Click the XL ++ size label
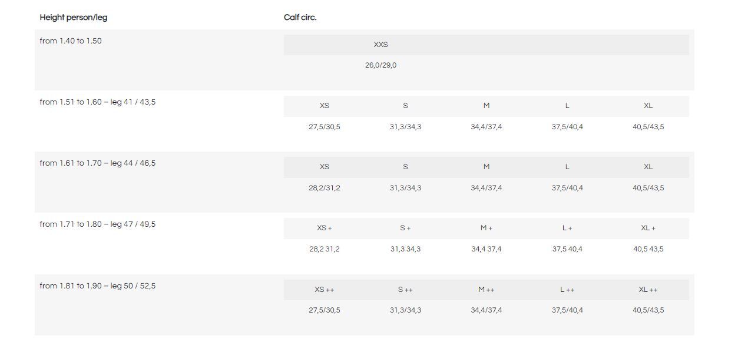 [x=648, y=290]
